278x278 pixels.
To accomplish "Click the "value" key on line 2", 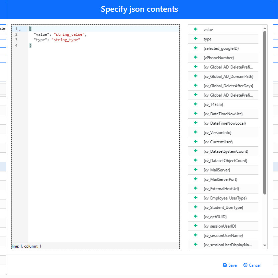I will pyautogui.click(x=41, y=34).
